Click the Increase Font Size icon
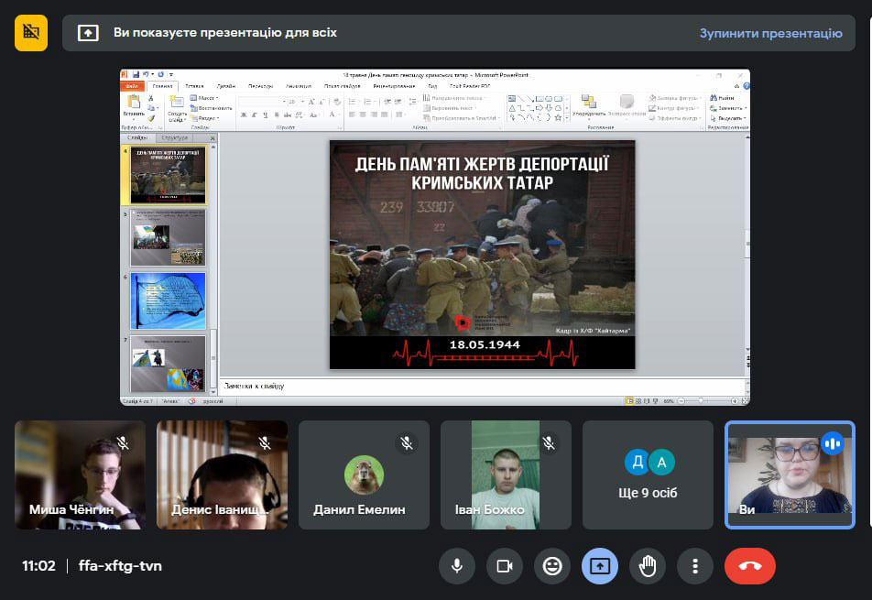The width and height of the screenshot is (872, 600). [311, 102]
